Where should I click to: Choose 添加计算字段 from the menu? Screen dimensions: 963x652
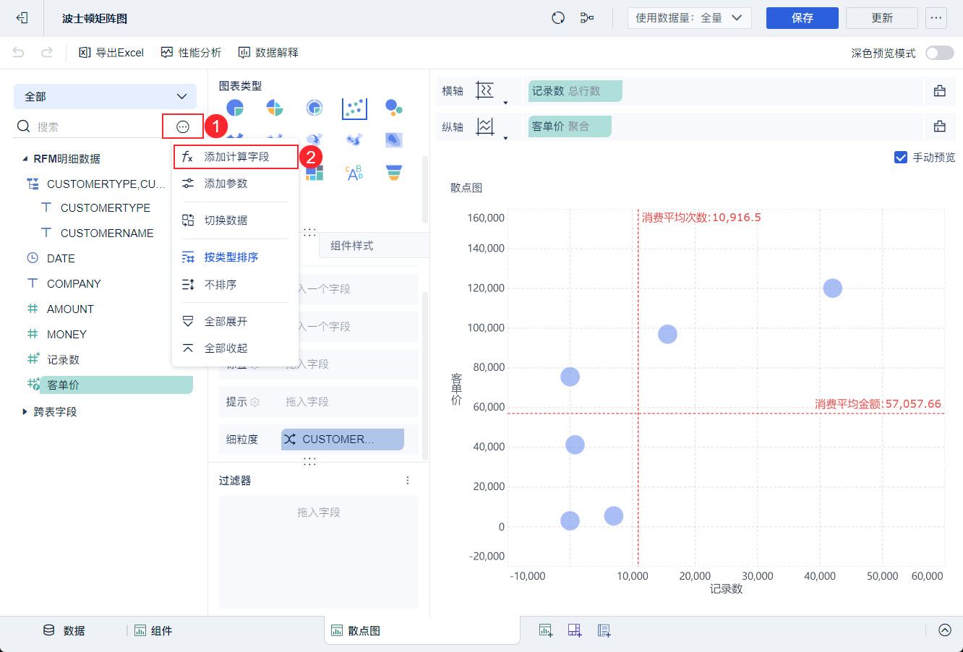click(236, 157)
